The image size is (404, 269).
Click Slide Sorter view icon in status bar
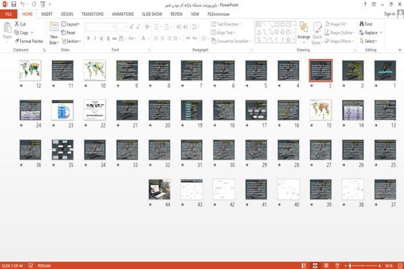click(315, 266)
